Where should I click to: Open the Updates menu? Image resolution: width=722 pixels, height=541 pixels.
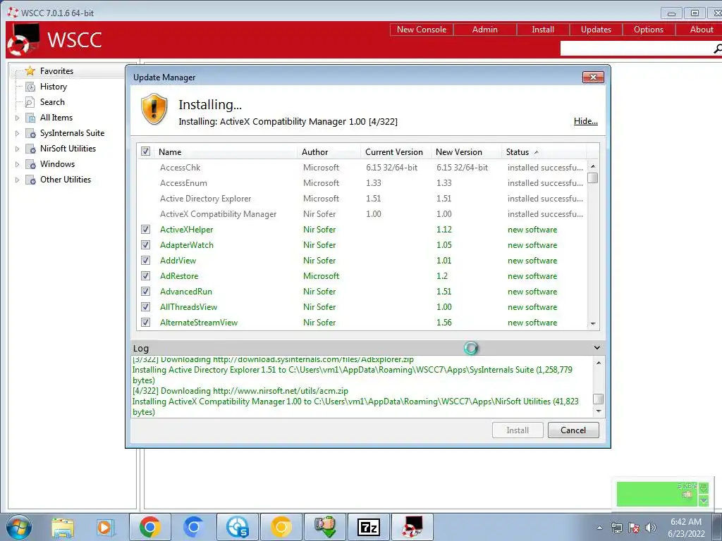(x=596, y=30)
